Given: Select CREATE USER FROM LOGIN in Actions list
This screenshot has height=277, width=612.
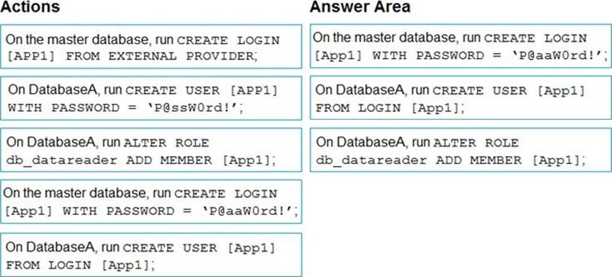Looking at the screenshot, I should (151, 254).
